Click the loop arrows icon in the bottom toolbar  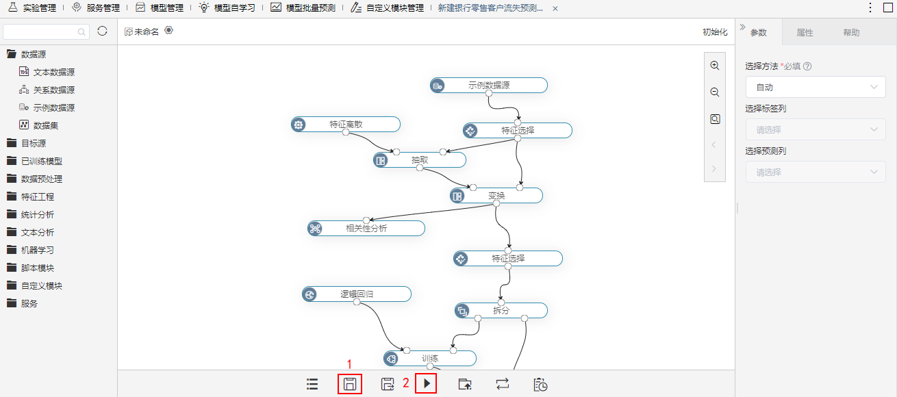click(x=502, y=384)
